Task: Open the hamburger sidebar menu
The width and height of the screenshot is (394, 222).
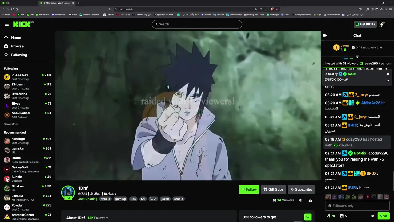Action: pyautogui.click(x=7, y=24)
